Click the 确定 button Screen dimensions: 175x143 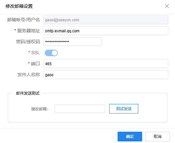[x=130, y=137]
